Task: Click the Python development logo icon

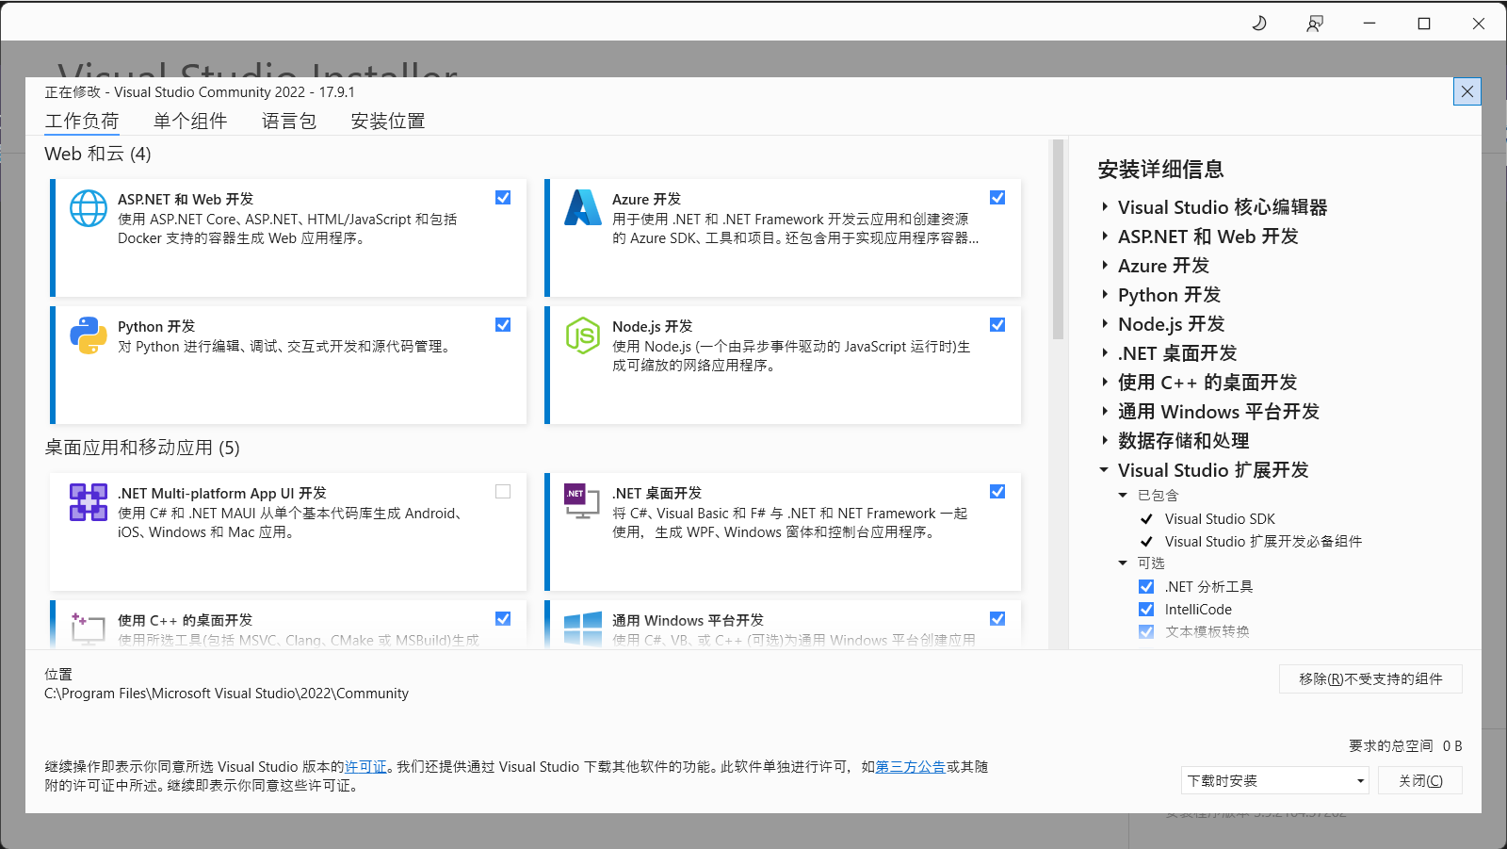Action: point(89,335)
